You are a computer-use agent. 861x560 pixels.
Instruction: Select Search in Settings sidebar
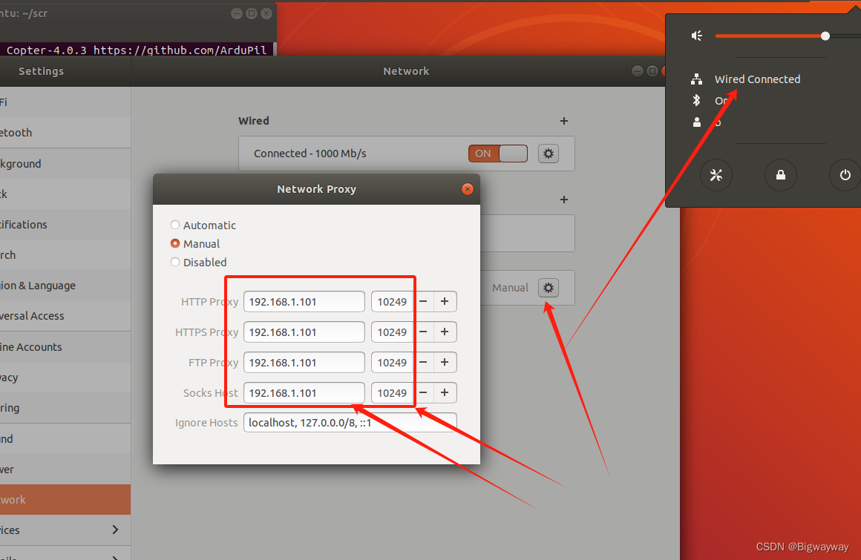click(x=65, y=255)
